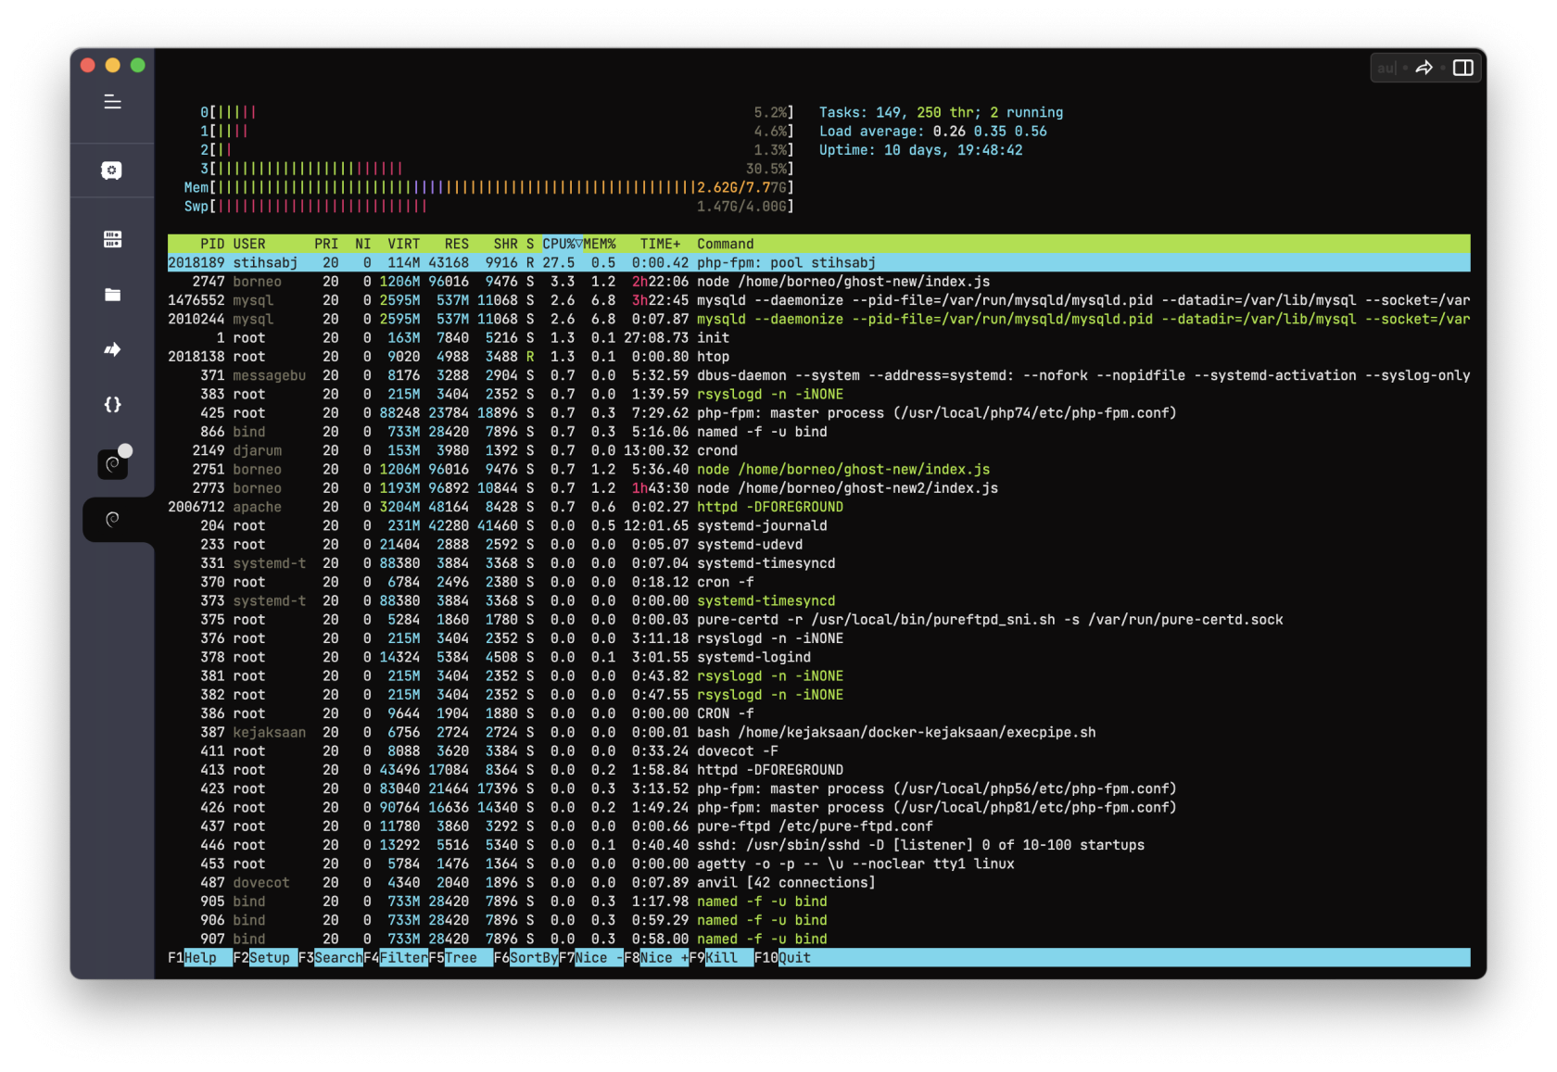Switch to the Debian tab with notification dot
1557x1072 pixels.
(x=112, y=464)
